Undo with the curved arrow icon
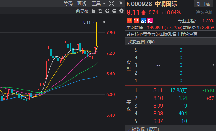The width and height of the screenshot is (216, 131). tap(100, 11)
